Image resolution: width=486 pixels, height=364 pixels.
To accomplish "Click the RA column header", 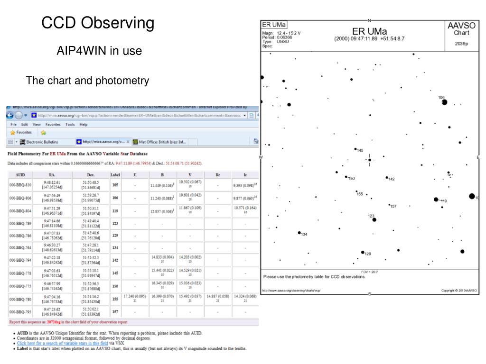I will (x=52, y=175).
